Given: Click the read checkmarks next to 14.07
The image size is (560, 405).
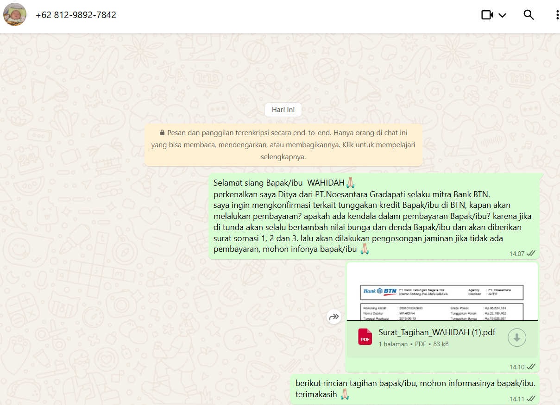Looking at the screenshot, I should (x=531, y=253).
